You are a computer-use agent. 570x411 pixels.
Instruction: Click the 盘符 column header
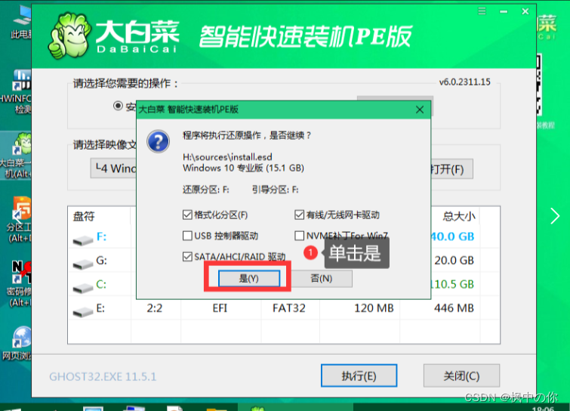84,216
